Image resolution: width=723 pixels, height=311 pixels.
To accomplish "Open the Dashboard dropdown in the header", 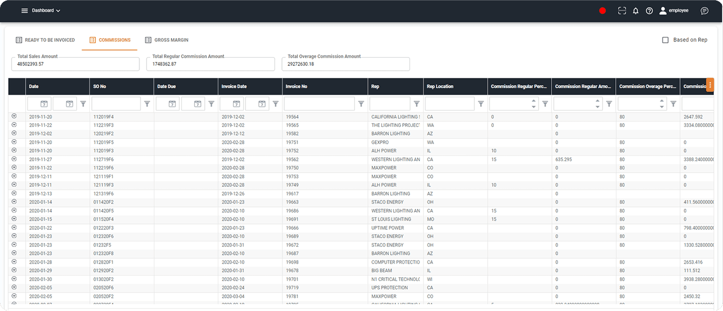I will coord(46,10).
